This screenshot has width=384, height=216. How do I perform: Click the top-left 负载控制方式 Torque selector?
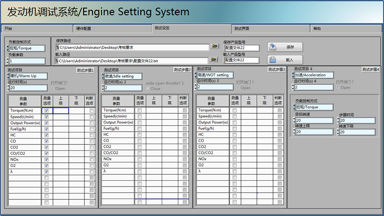point(27,48)
